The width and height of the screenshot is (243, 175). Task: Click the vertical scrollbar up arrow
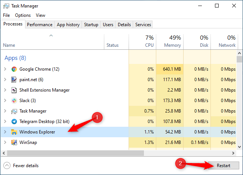pyautogui.click(x=239, y=53)
